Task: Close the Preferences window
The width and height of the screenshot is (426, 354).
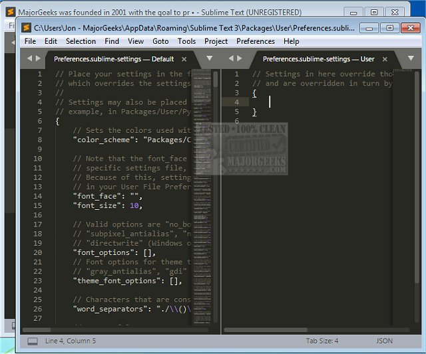Action: click(x=411, y=28)
